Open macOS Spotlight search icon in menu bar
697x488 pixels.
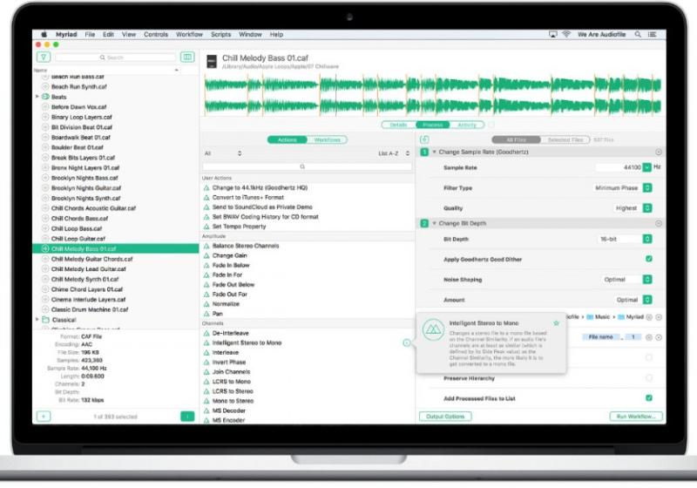pos(639,34)
